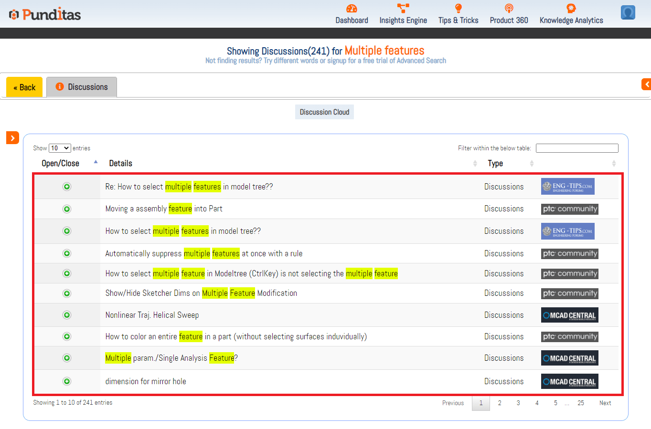Expand the 'Nonlinear Traj. Helical Sweep' row
Screen dimensions: 651x429
[x=67, y=315]
